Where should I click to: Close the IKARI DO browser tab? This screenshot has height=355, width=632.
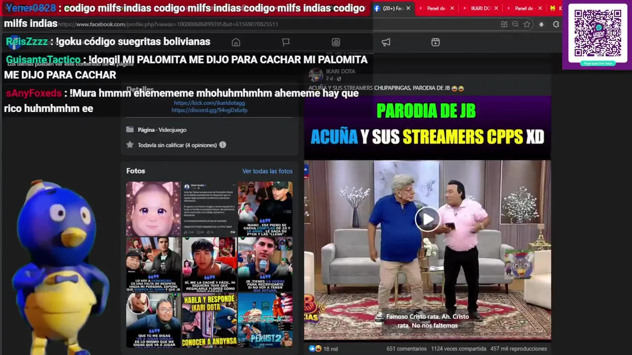click(496, 8)
